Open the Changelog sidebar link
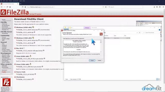165x92 pixels. [x=5, y=61]
